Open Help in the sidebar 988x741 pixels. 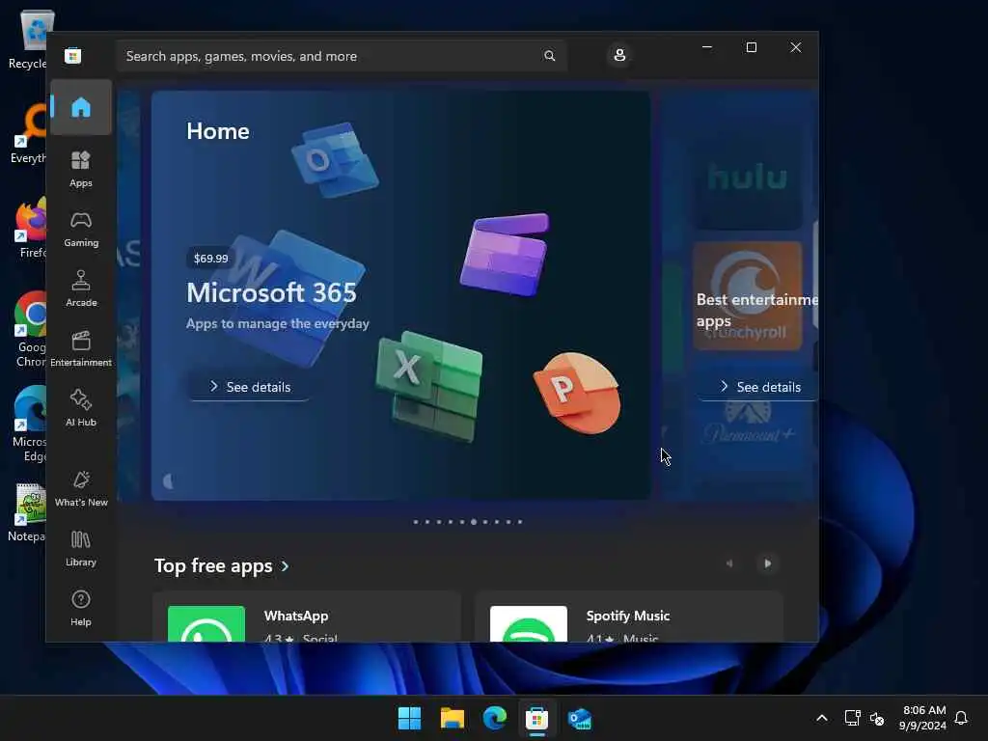(81, 608)
